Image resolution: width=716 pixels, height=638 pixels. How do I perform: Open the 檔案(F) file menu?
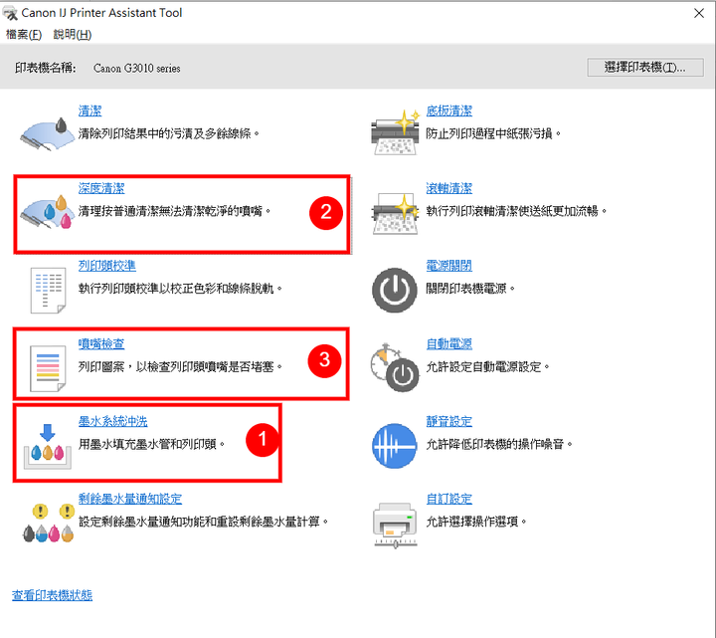point(24,35)
